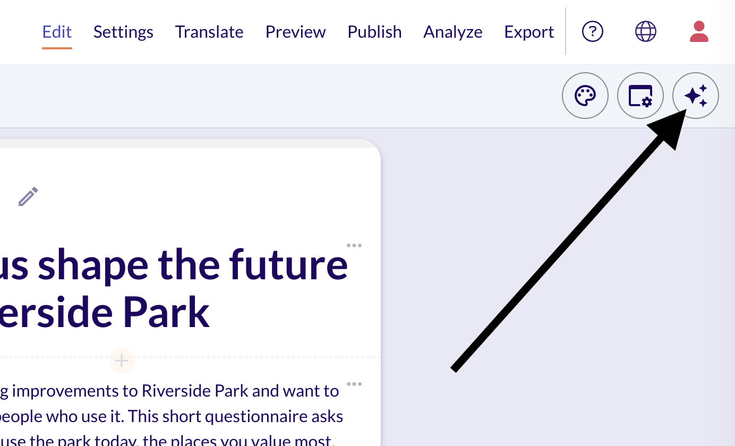The width and height of the screenshot is (735, 446).
Task: Open the window settings gear icon
Action: click(640, 96)
